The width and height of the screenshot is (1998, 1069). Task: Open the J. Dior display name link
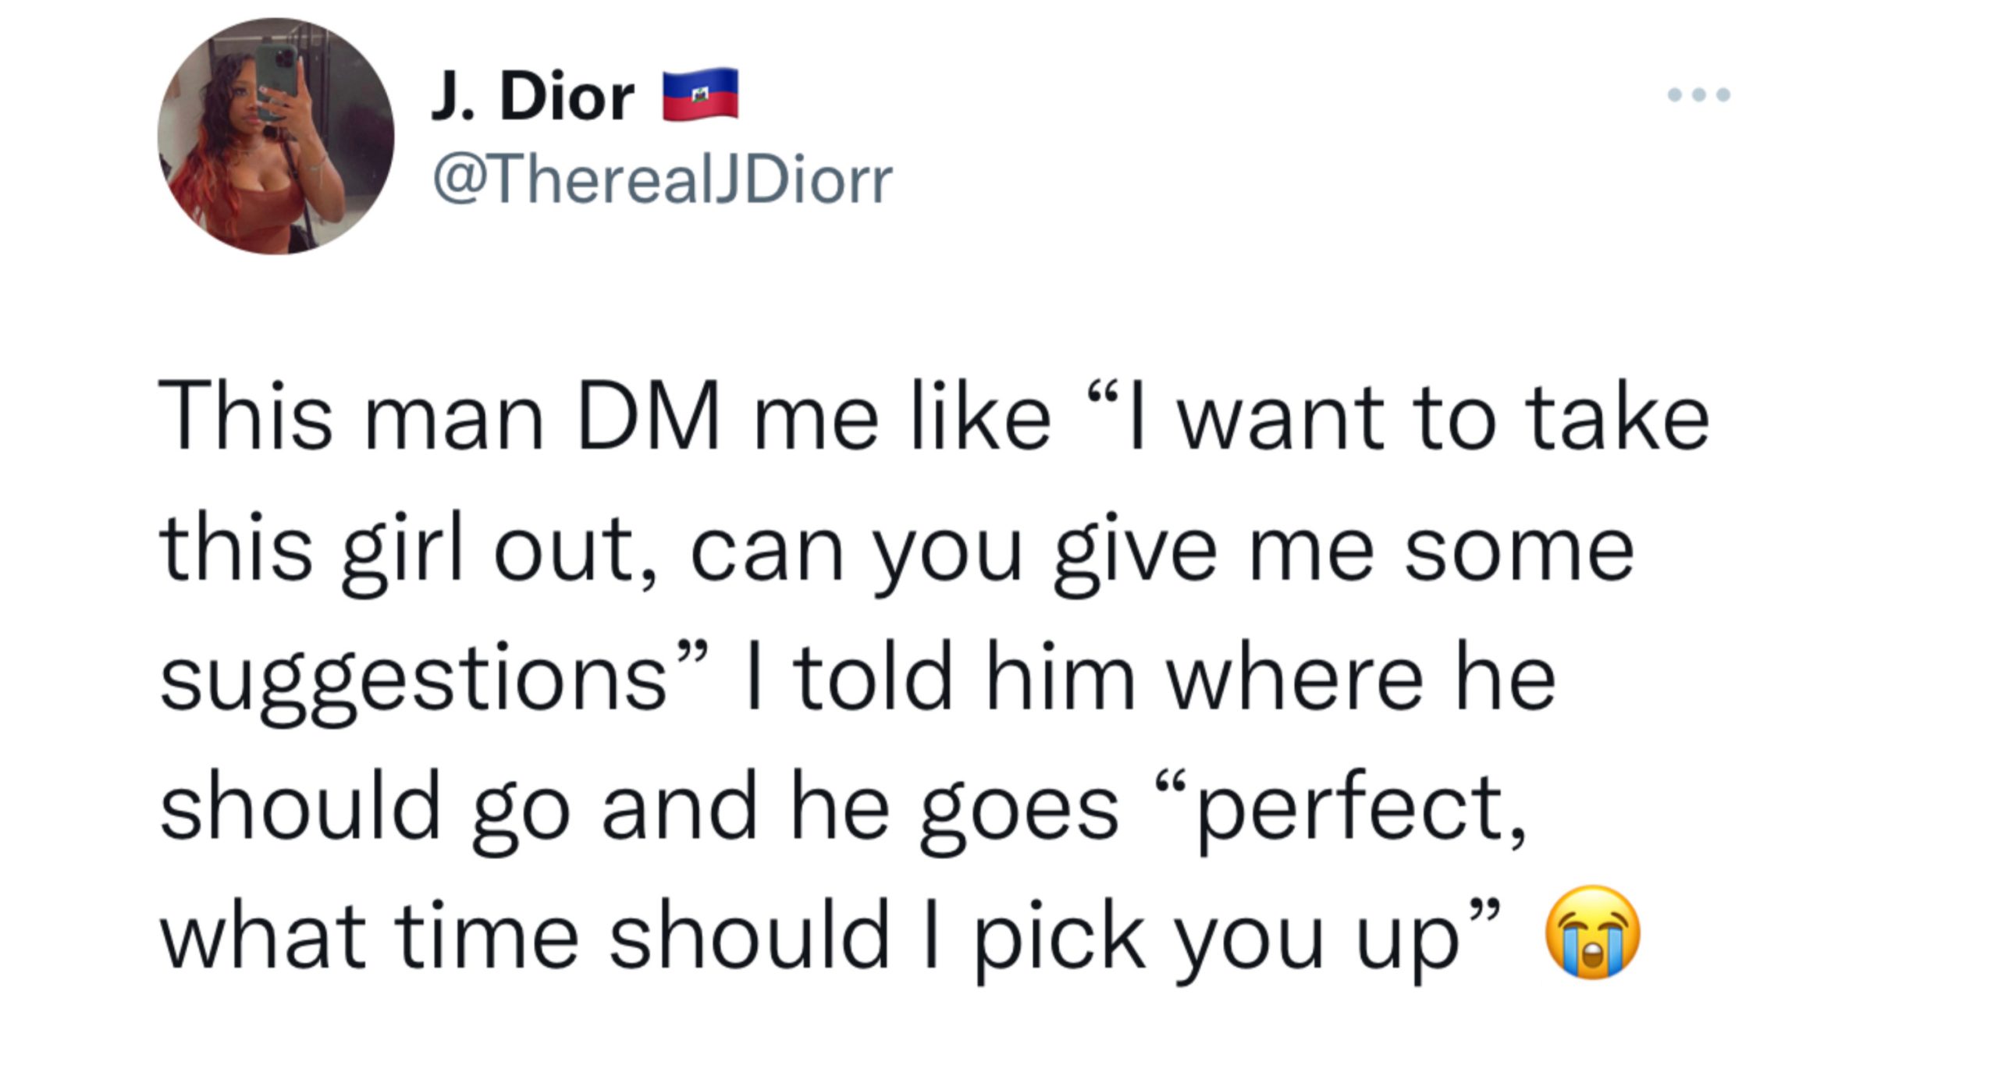click(x=533, y=96)
